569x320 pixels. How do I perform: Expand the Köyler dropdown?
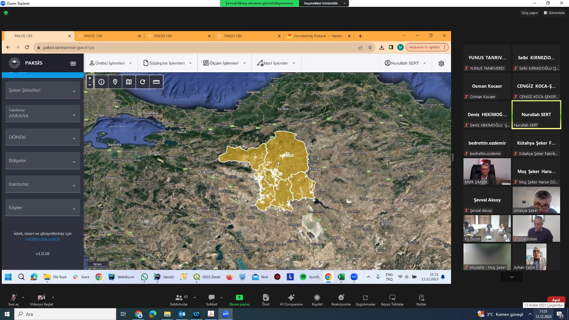(x=43, y=208)
